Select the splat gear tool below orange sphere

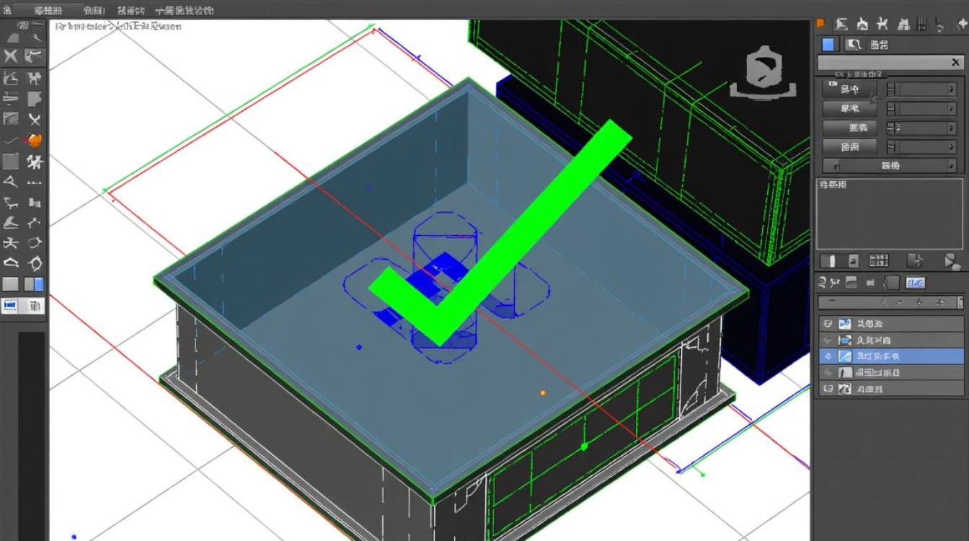[x=34, y=161]
